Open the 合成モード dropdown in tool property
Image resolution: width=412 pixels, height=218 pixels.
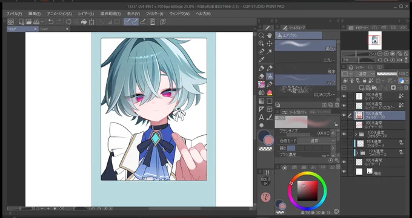[317, 141]
